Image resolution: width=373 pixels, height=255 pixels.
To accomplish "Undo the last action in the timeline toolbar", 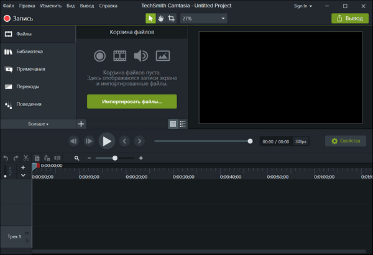I will click(6, 158).
